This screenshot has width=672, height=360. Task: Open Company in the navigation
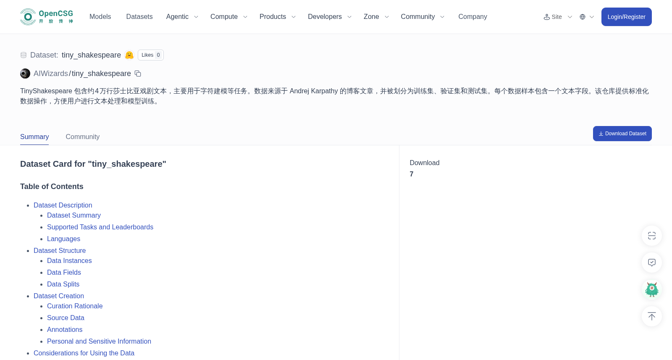point(472,17)
